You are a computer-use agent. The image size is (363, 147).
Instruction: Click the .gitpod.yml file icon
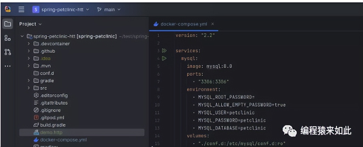36,117
